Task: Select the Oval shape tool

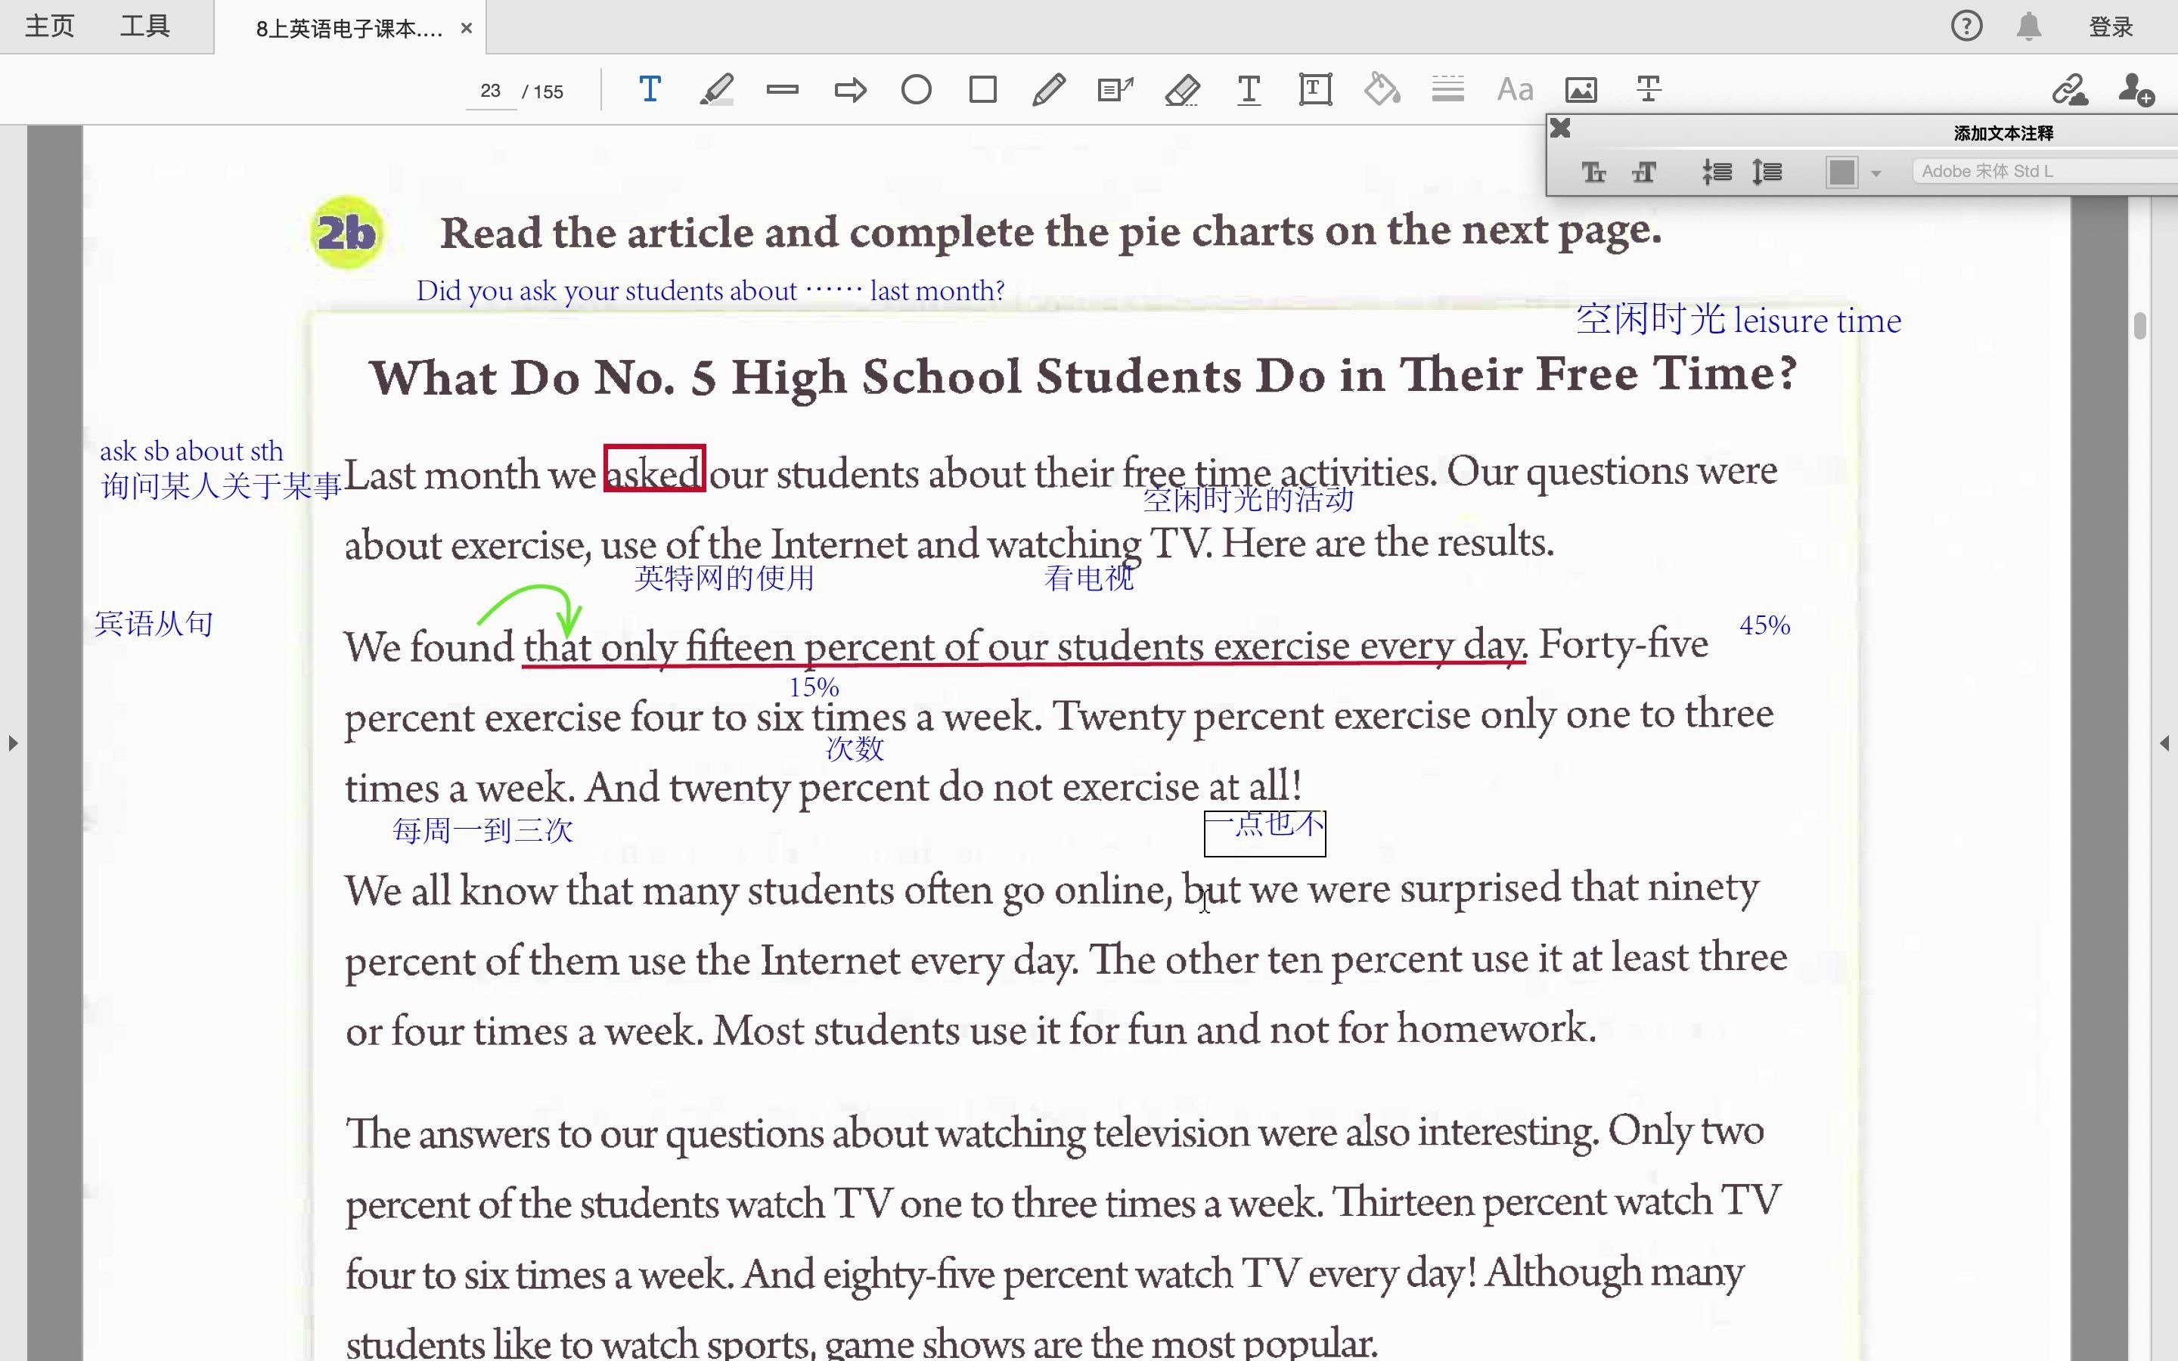Action: [917, 90]
